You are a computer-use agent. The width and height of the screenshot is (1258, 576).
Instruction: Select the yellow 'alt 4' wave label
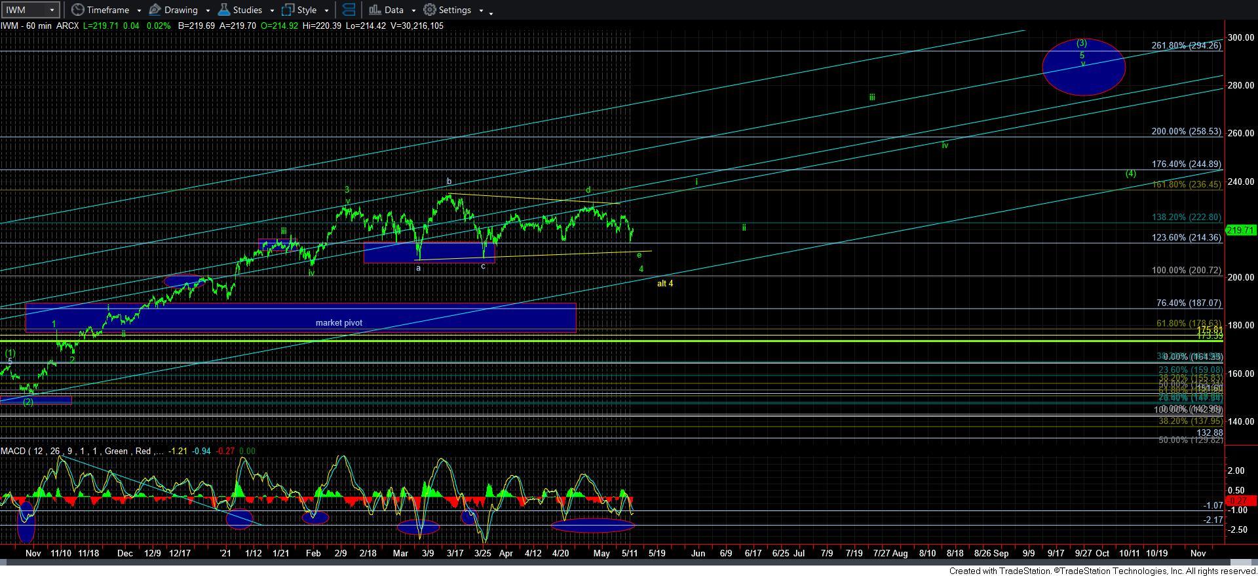pos(665,284)
